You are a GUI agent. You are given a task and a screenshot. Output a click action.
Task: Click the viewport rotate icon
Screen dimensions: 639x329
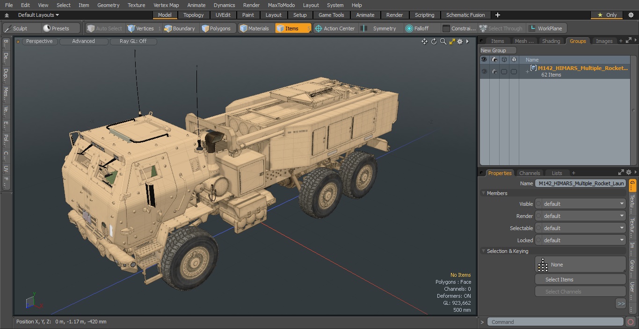point(434,42)
